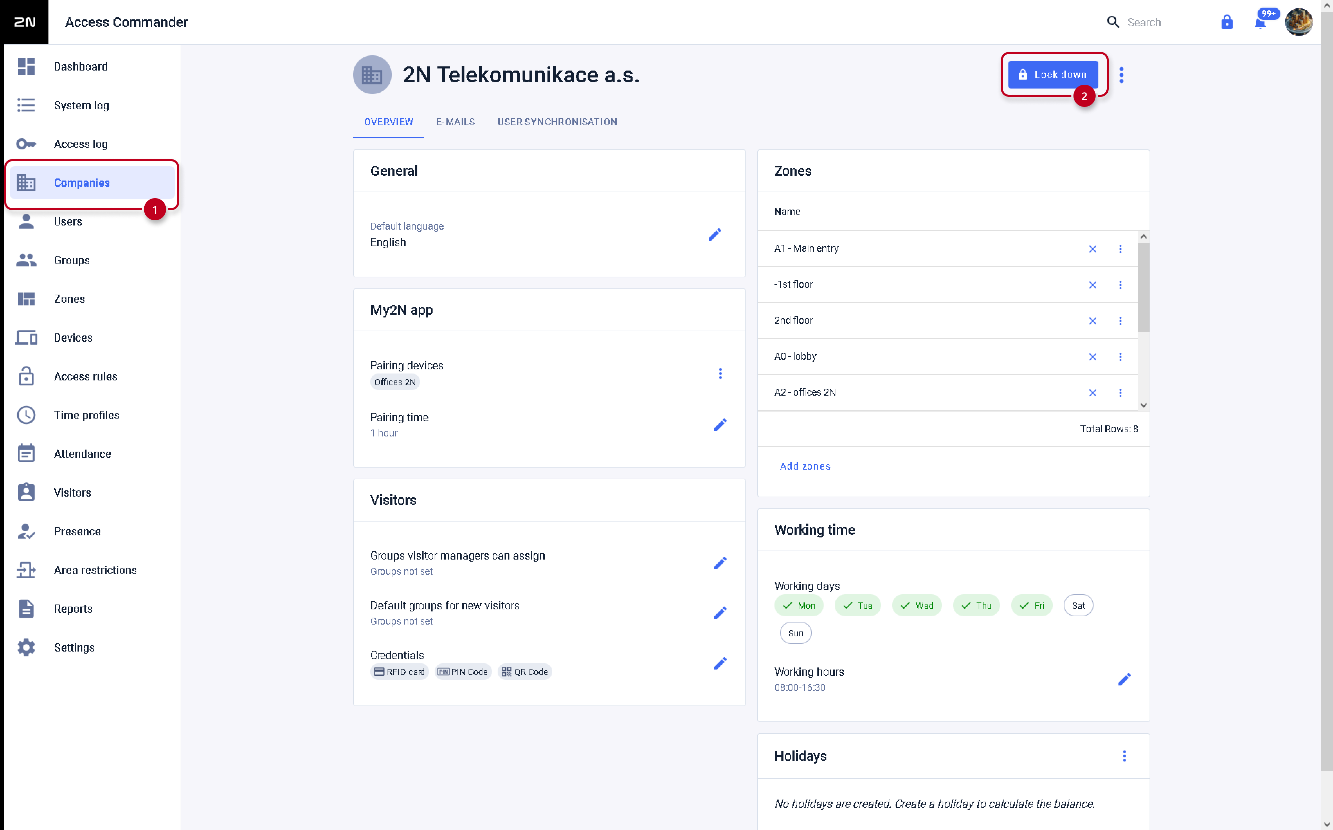Edit Default groups for new visitors
Viewport: 1333px width, 830px height.
click(x=720, y=612)
